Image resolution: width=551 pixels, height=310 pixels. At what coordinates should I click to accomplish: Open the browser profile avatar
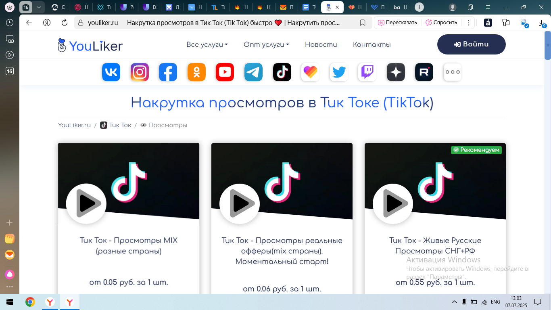point(453,7)
